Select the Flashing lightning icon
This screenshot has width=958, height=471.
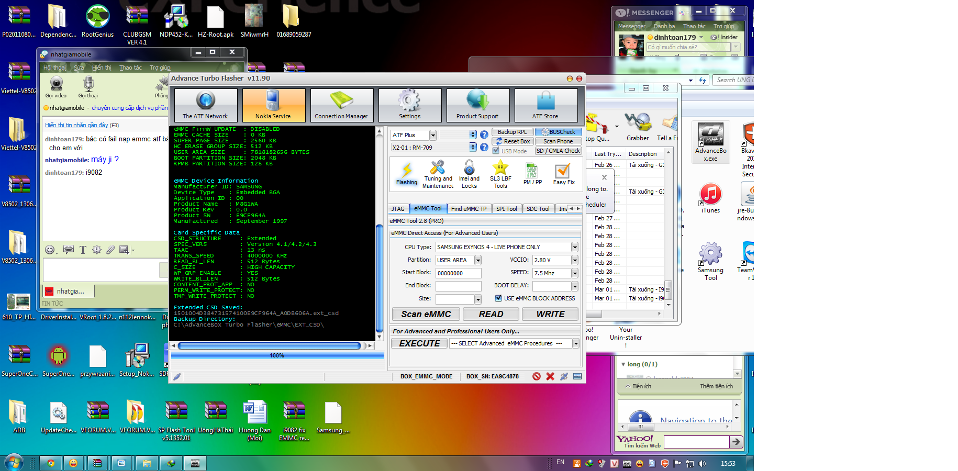[x=407, y=174]
